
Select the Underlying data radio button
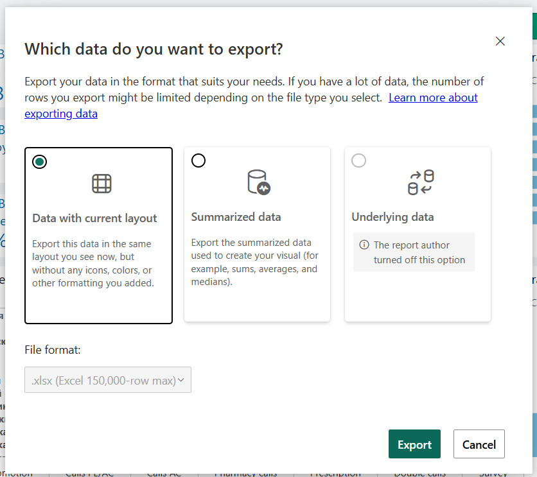coord(358,160)
